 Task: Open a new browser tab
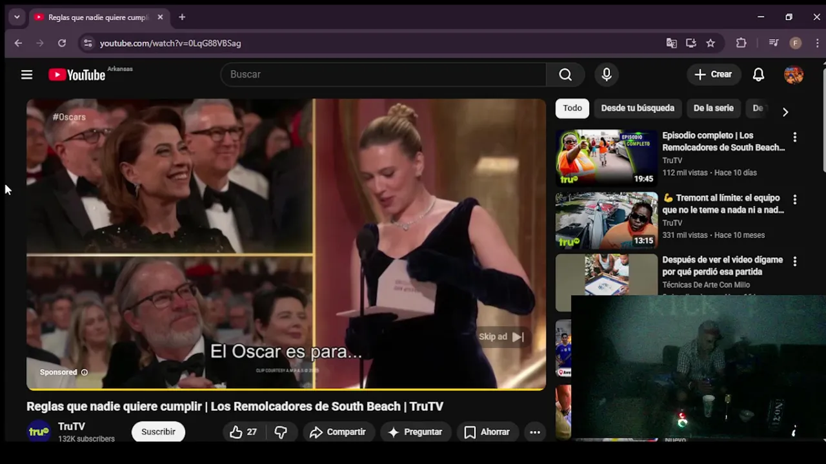tap(182, 17)
